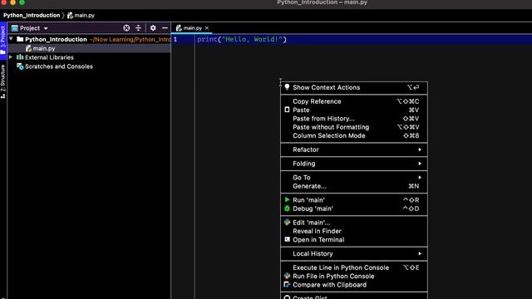This screenshot has height=299, width=532.
Task: Click the lightbulb icon for context actions
Action: click(x=287, y=87)
